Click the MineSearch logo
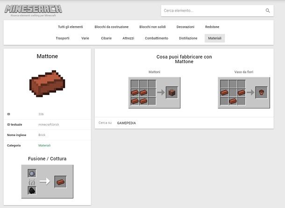The height and width of the screenshot is (208, 285). pyautogui.click(x=33, y=9)
